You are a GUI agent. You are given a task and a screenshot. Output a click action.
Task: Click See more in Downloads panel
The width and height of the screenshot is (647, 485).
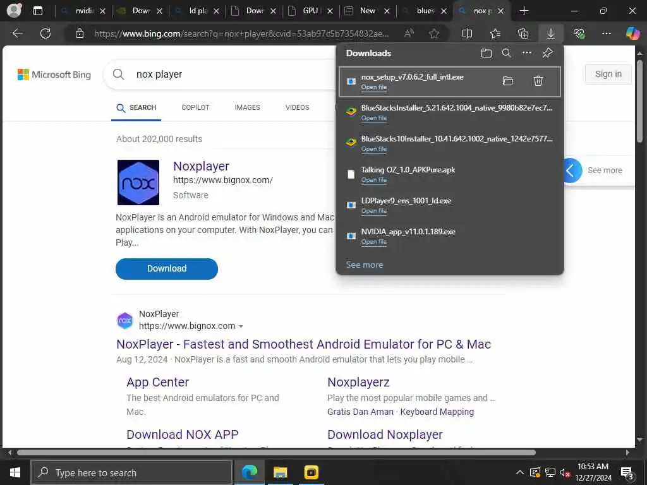[x=365, y=265]
